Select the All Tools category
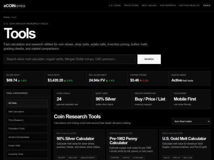The width and height of the screenshot is (214, 160). (27, 103)
